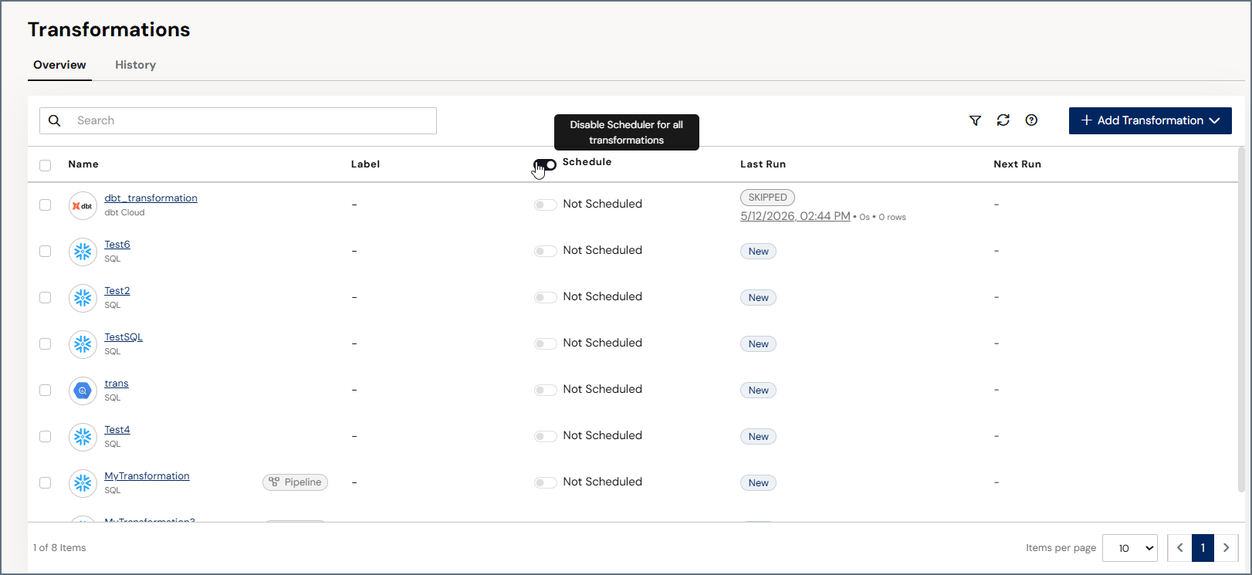This screenshot has width=1252, height=575.
Task: Select the trans row checkbox
Action: click(x=46, y=390)
